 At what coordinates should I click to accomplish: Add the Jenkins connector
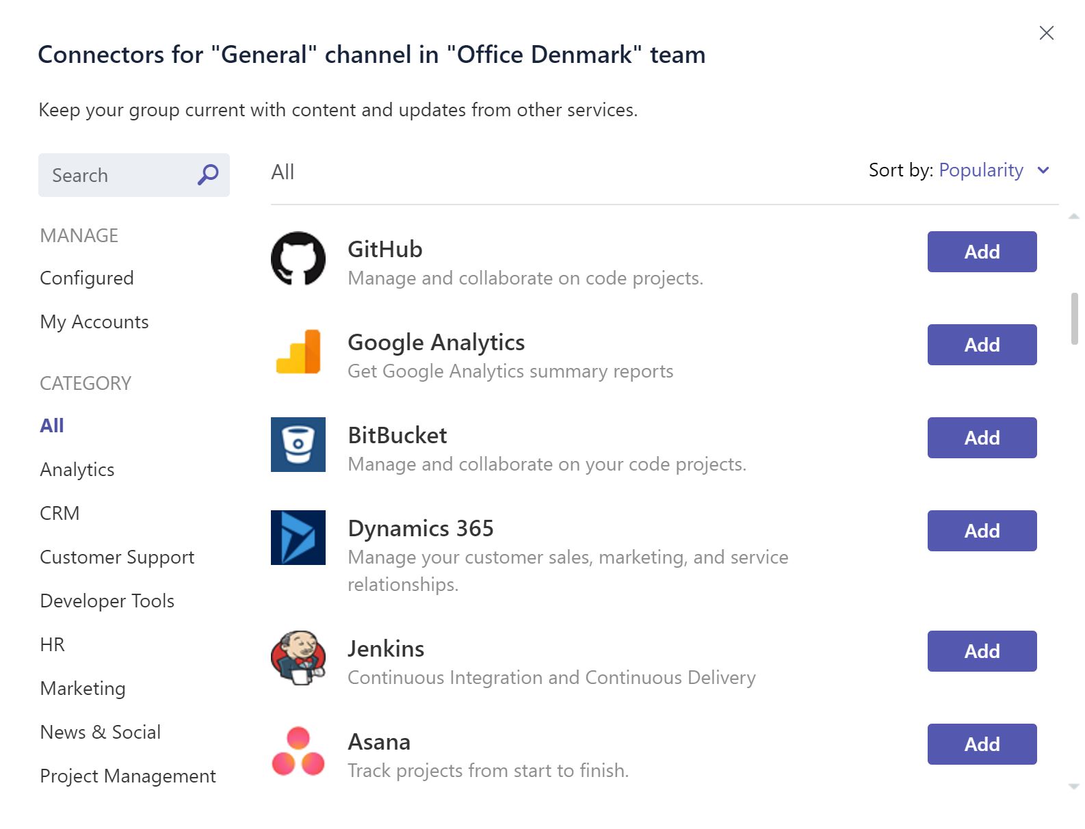pyautogui.click(x=982, y=651)
